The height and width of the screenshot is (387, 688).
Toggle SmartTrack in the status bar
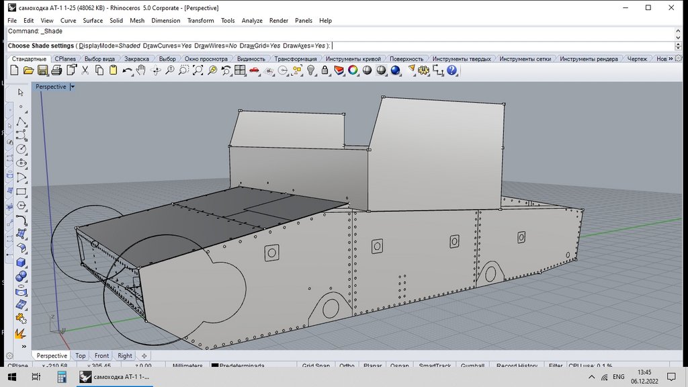point(435,365)
